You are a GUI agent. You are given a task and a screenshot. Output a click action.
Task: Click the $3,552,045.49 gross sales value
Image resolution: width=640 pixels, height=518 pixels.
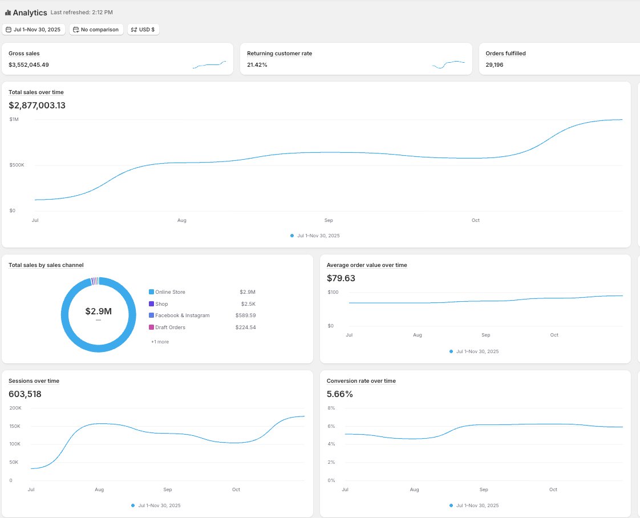click(29, 65)
